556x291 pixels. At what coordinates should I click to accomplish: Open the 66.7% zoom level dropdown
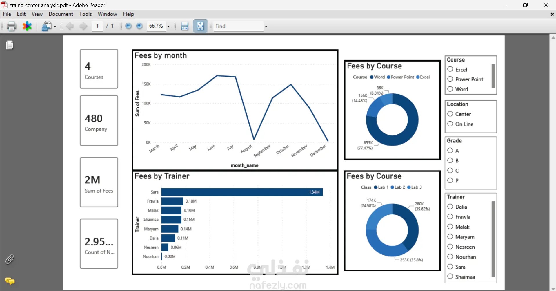168,26
